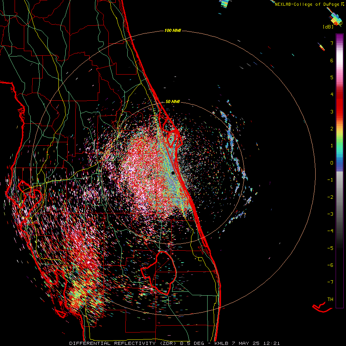Pick the red band on the color bar
Image resolution: width=346 pixels, height=346 pixels.
point(339,104)
